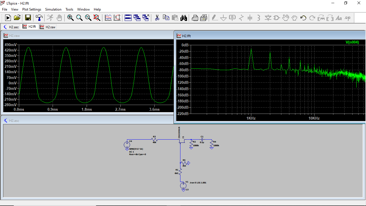Open the Control Panel hammer icon
Screen dimensions: 366x206
point(39,18)
